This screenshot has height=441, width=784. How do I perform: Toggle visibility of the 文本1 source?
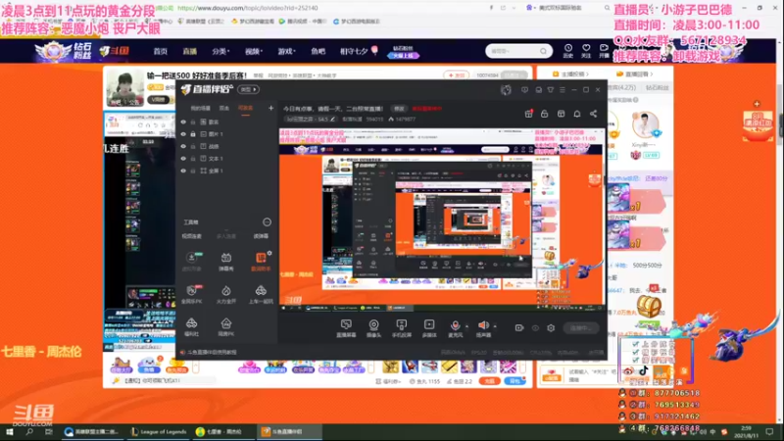(183, 159)
